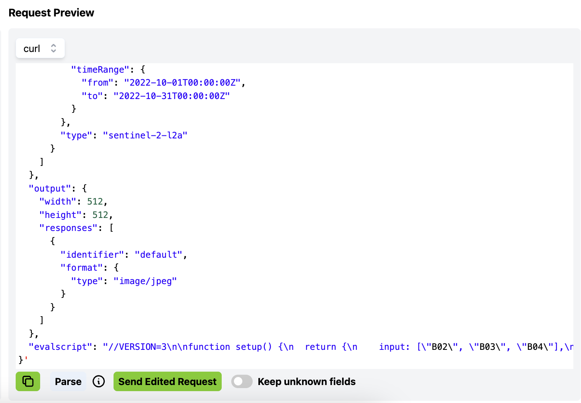Click the height value 512
The width and height of the screenshot is (581, 403).
click(100, 215)
